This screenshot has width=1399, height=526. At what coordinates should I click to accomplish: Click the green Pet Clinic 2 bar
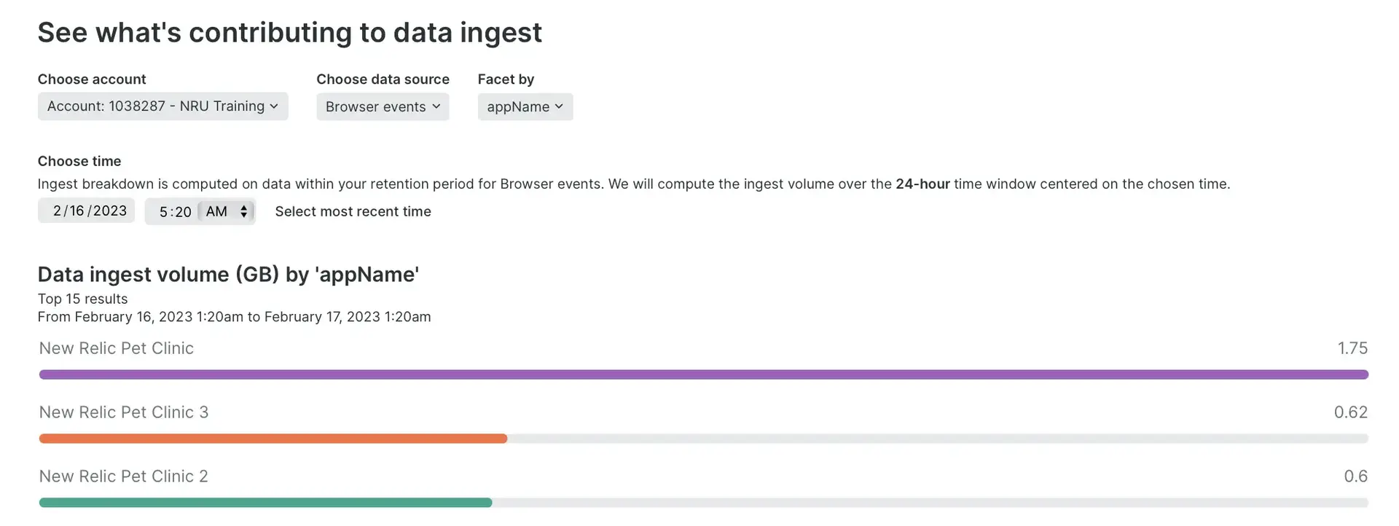pos(265,503)
